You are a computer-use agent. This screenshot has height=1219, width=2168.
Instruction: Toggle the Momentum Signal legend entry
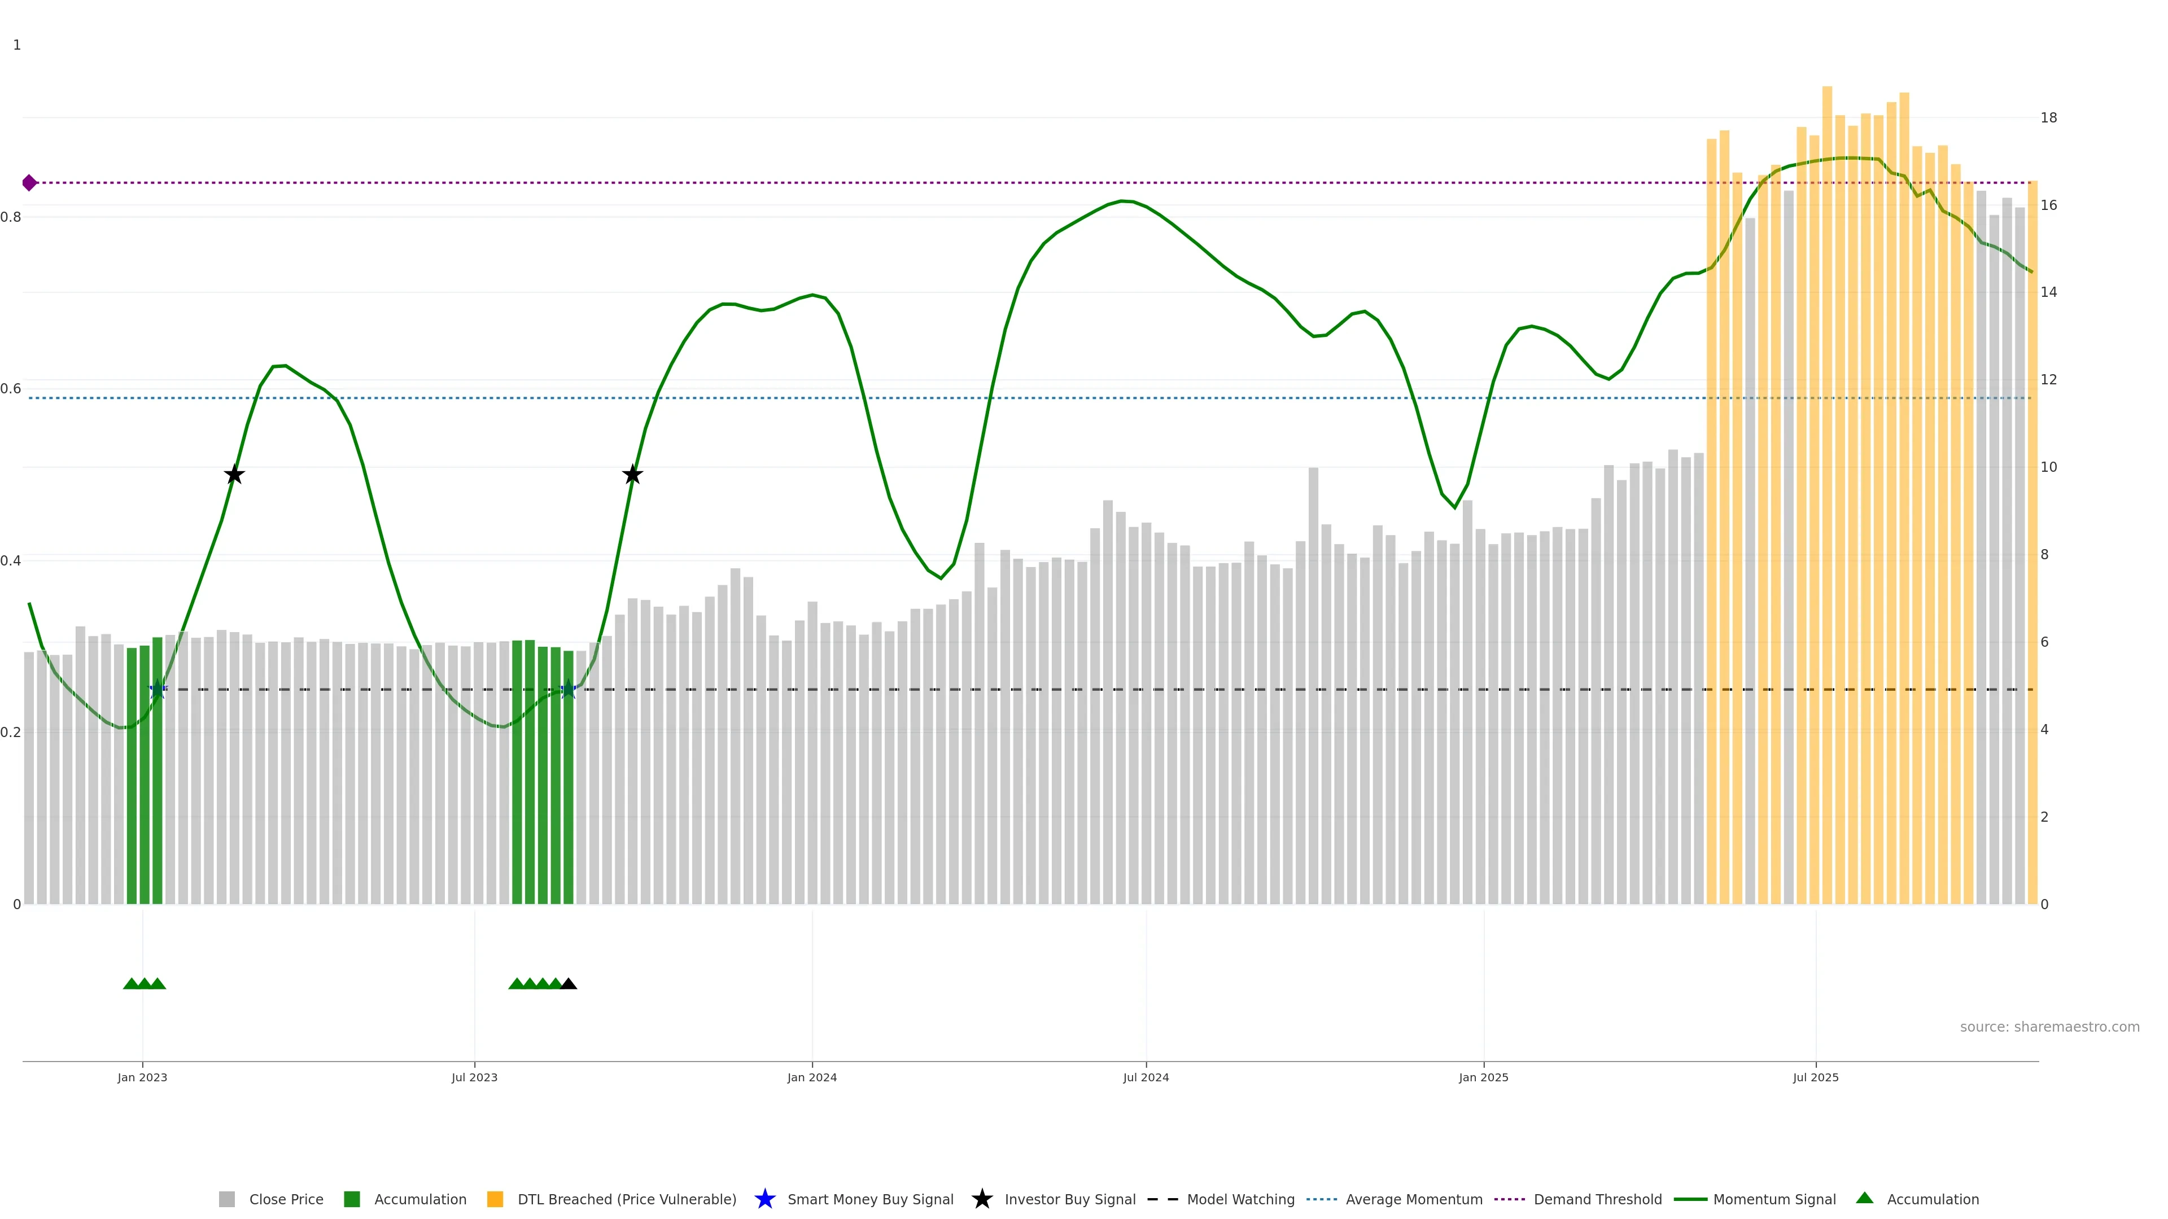pyautogui.click(x=1774, y=1200)
